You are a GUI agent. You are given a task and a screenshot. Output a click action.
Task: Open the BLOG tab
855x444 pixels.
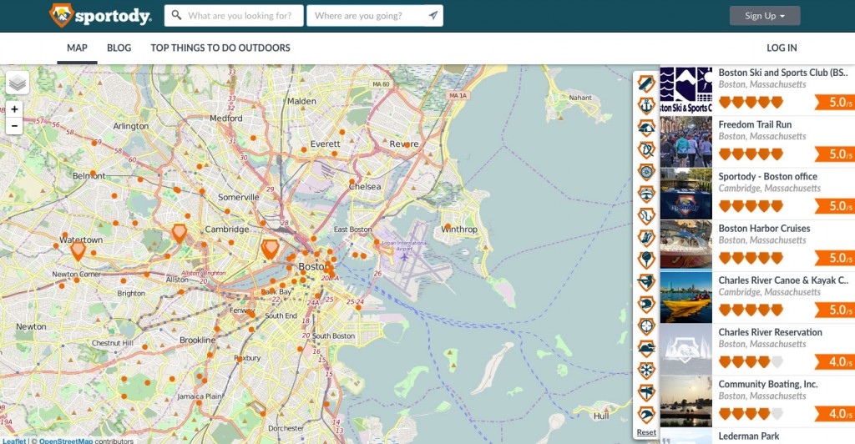(x=119, y=48)
